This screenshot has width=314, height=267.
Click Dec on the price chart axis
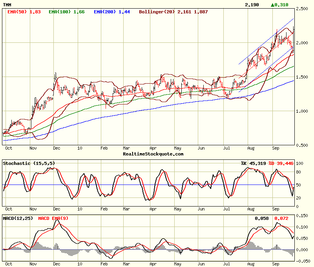(x=57, y=148)
